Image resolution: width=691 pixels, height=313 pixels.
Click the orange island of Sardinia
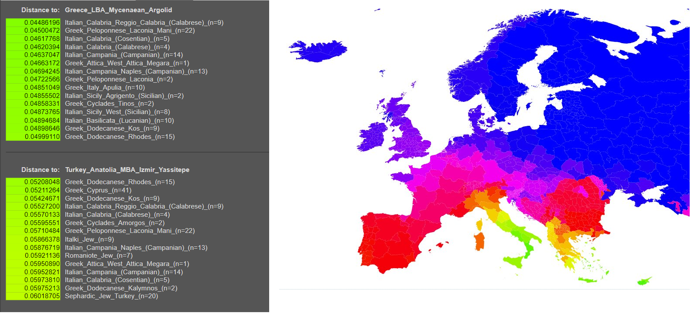click(479, 241)
